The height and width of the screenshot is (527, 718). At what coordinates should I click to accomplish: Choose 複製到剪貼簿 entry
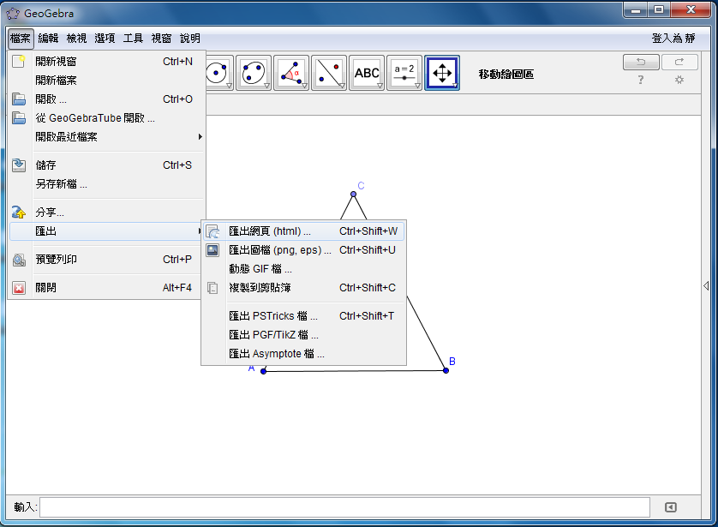(303, 288)
